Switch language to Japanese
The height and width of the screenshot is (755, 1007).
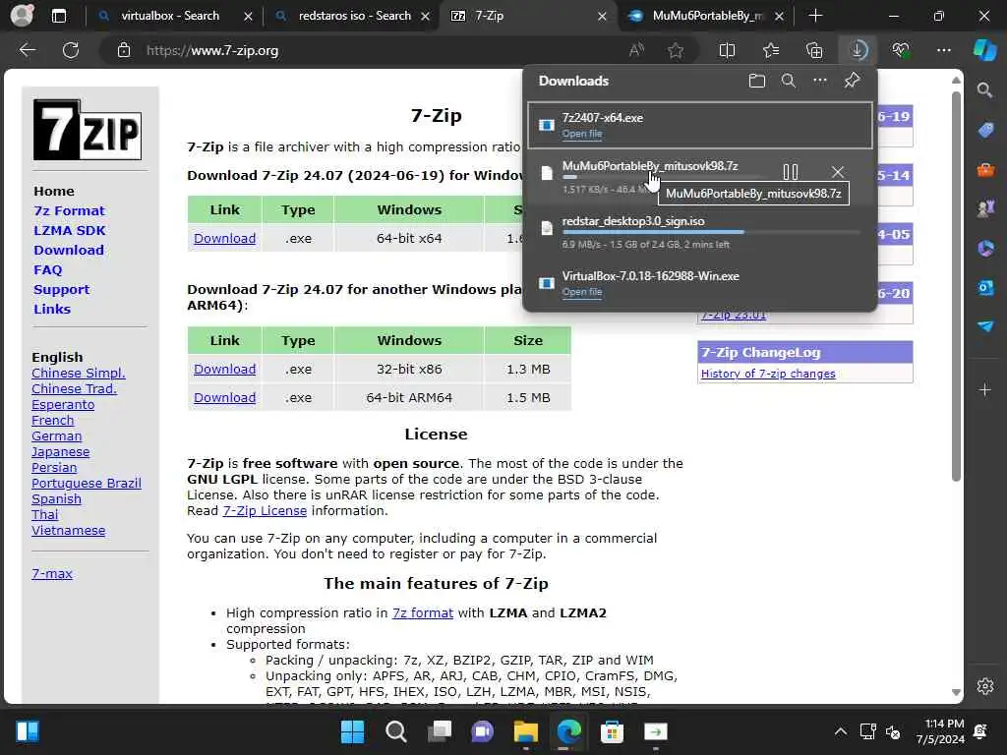coord(60,452)
